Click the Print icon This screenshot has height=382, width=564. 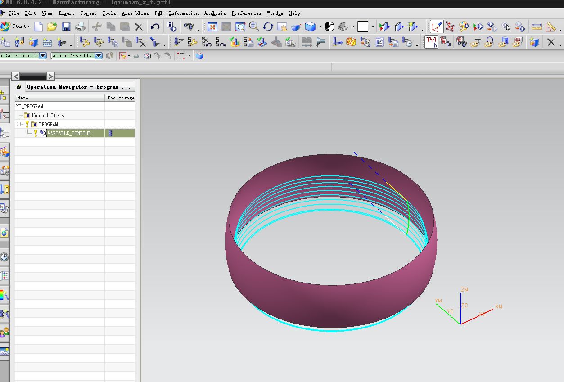81,27
